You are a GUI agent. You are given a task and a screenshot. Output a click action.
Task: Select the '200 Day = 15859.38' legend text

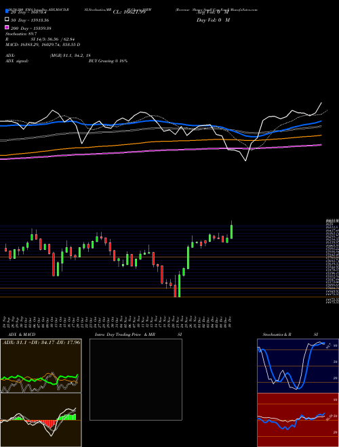pos(31,28)
